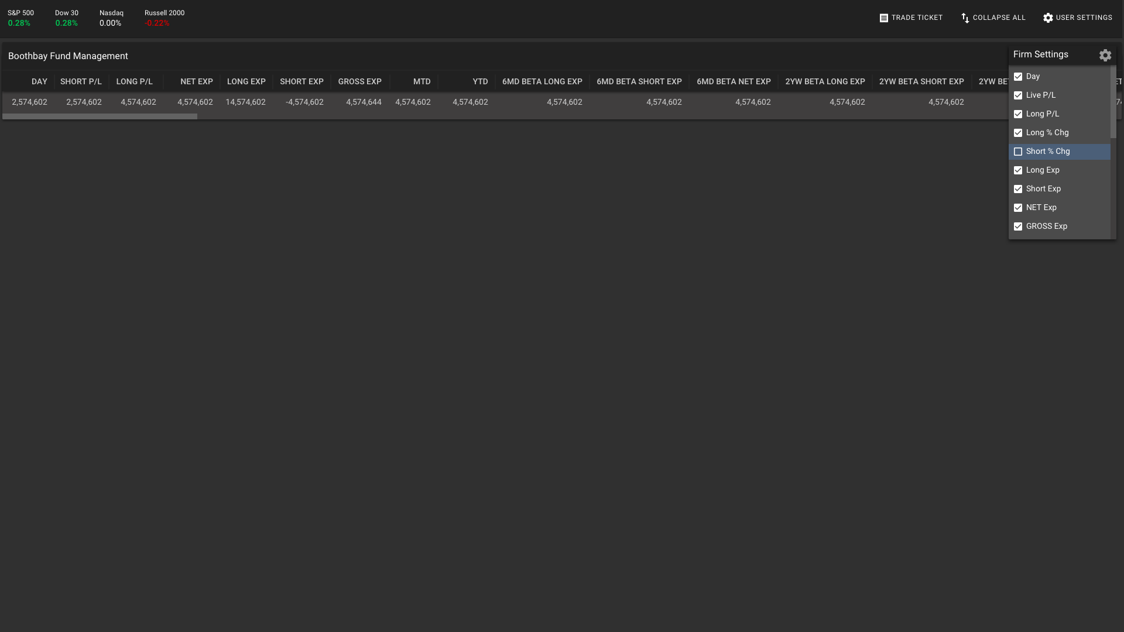Screen dimensions: 1124x632
Task: Uncheck the Long Exp checkbox
Action: [1018, 170]
